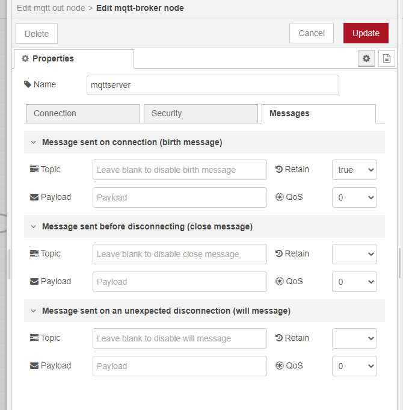Switch to the Connection tab

click(82, 113)
